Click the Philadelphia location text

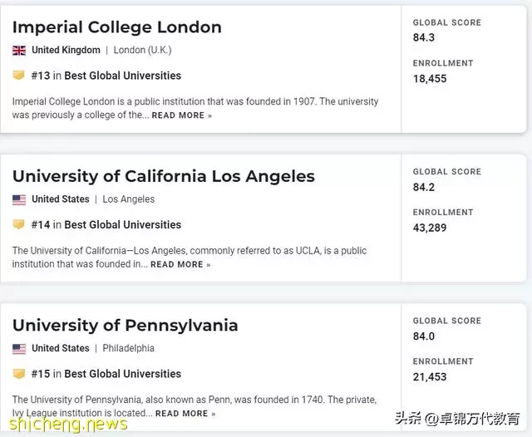pyautogui.click(x=129, y=348)
